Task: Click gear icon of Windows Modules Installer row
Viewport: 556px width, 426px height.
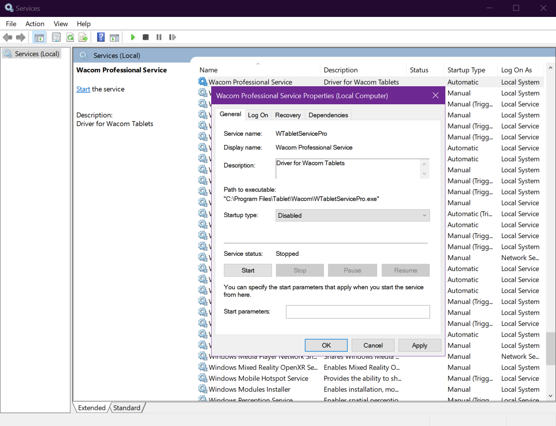Action: click(x=203, y=389)
